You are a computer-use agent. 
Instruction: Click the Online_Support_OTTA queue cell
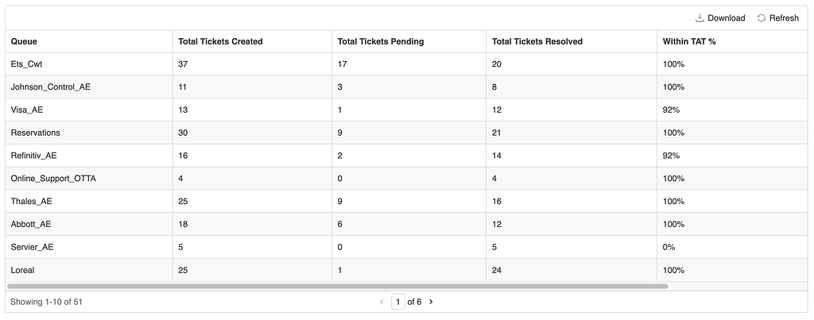click(53, 179)
